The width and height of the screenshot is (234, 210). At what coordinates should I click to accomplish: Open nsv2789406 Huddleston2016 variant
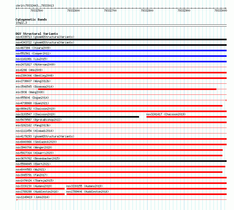88,192
